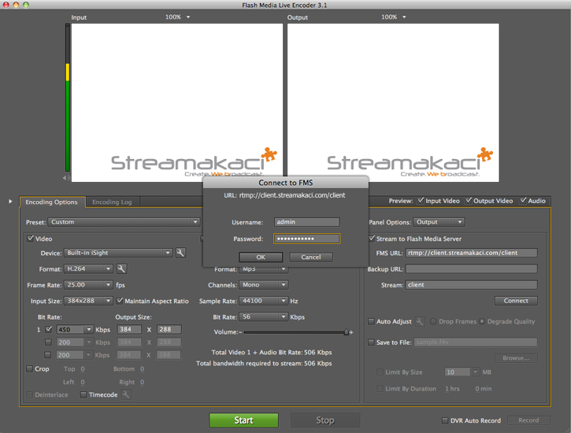Click the Backup URL input field
This screenshot has height=433, width=571.
pos(472,269)
